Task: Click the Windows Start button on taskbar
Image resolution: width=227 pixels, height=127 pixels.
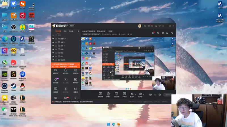Action: (108, 124)
